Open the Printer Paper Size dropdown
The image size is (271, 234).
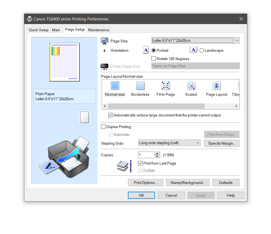[236, 66]
